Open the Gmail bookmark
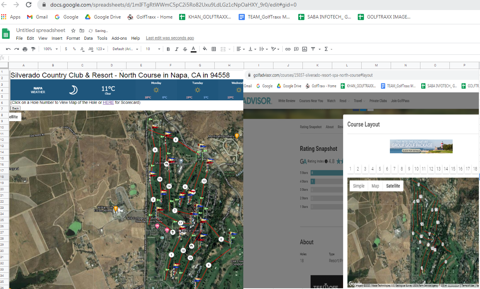Screen dimensions: 480x289 (x=38, y=17)
